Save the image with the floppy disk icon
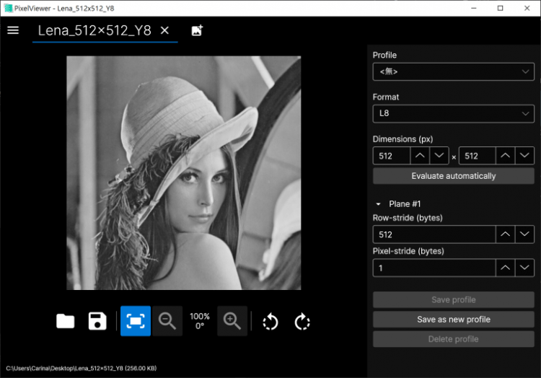The height and width of the screenshot is (378, 541). (97, 321)
